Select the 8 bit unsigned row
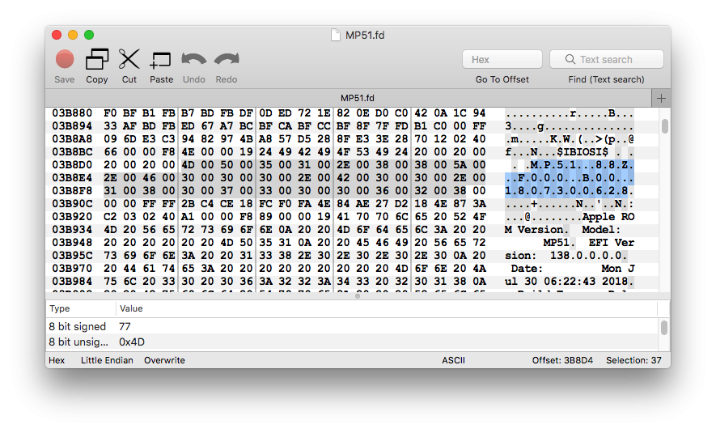 click(353, 342)
